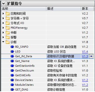Click the 扩展指令 panel title
Screen dimensions: 95x92
(x=14, y=3)
